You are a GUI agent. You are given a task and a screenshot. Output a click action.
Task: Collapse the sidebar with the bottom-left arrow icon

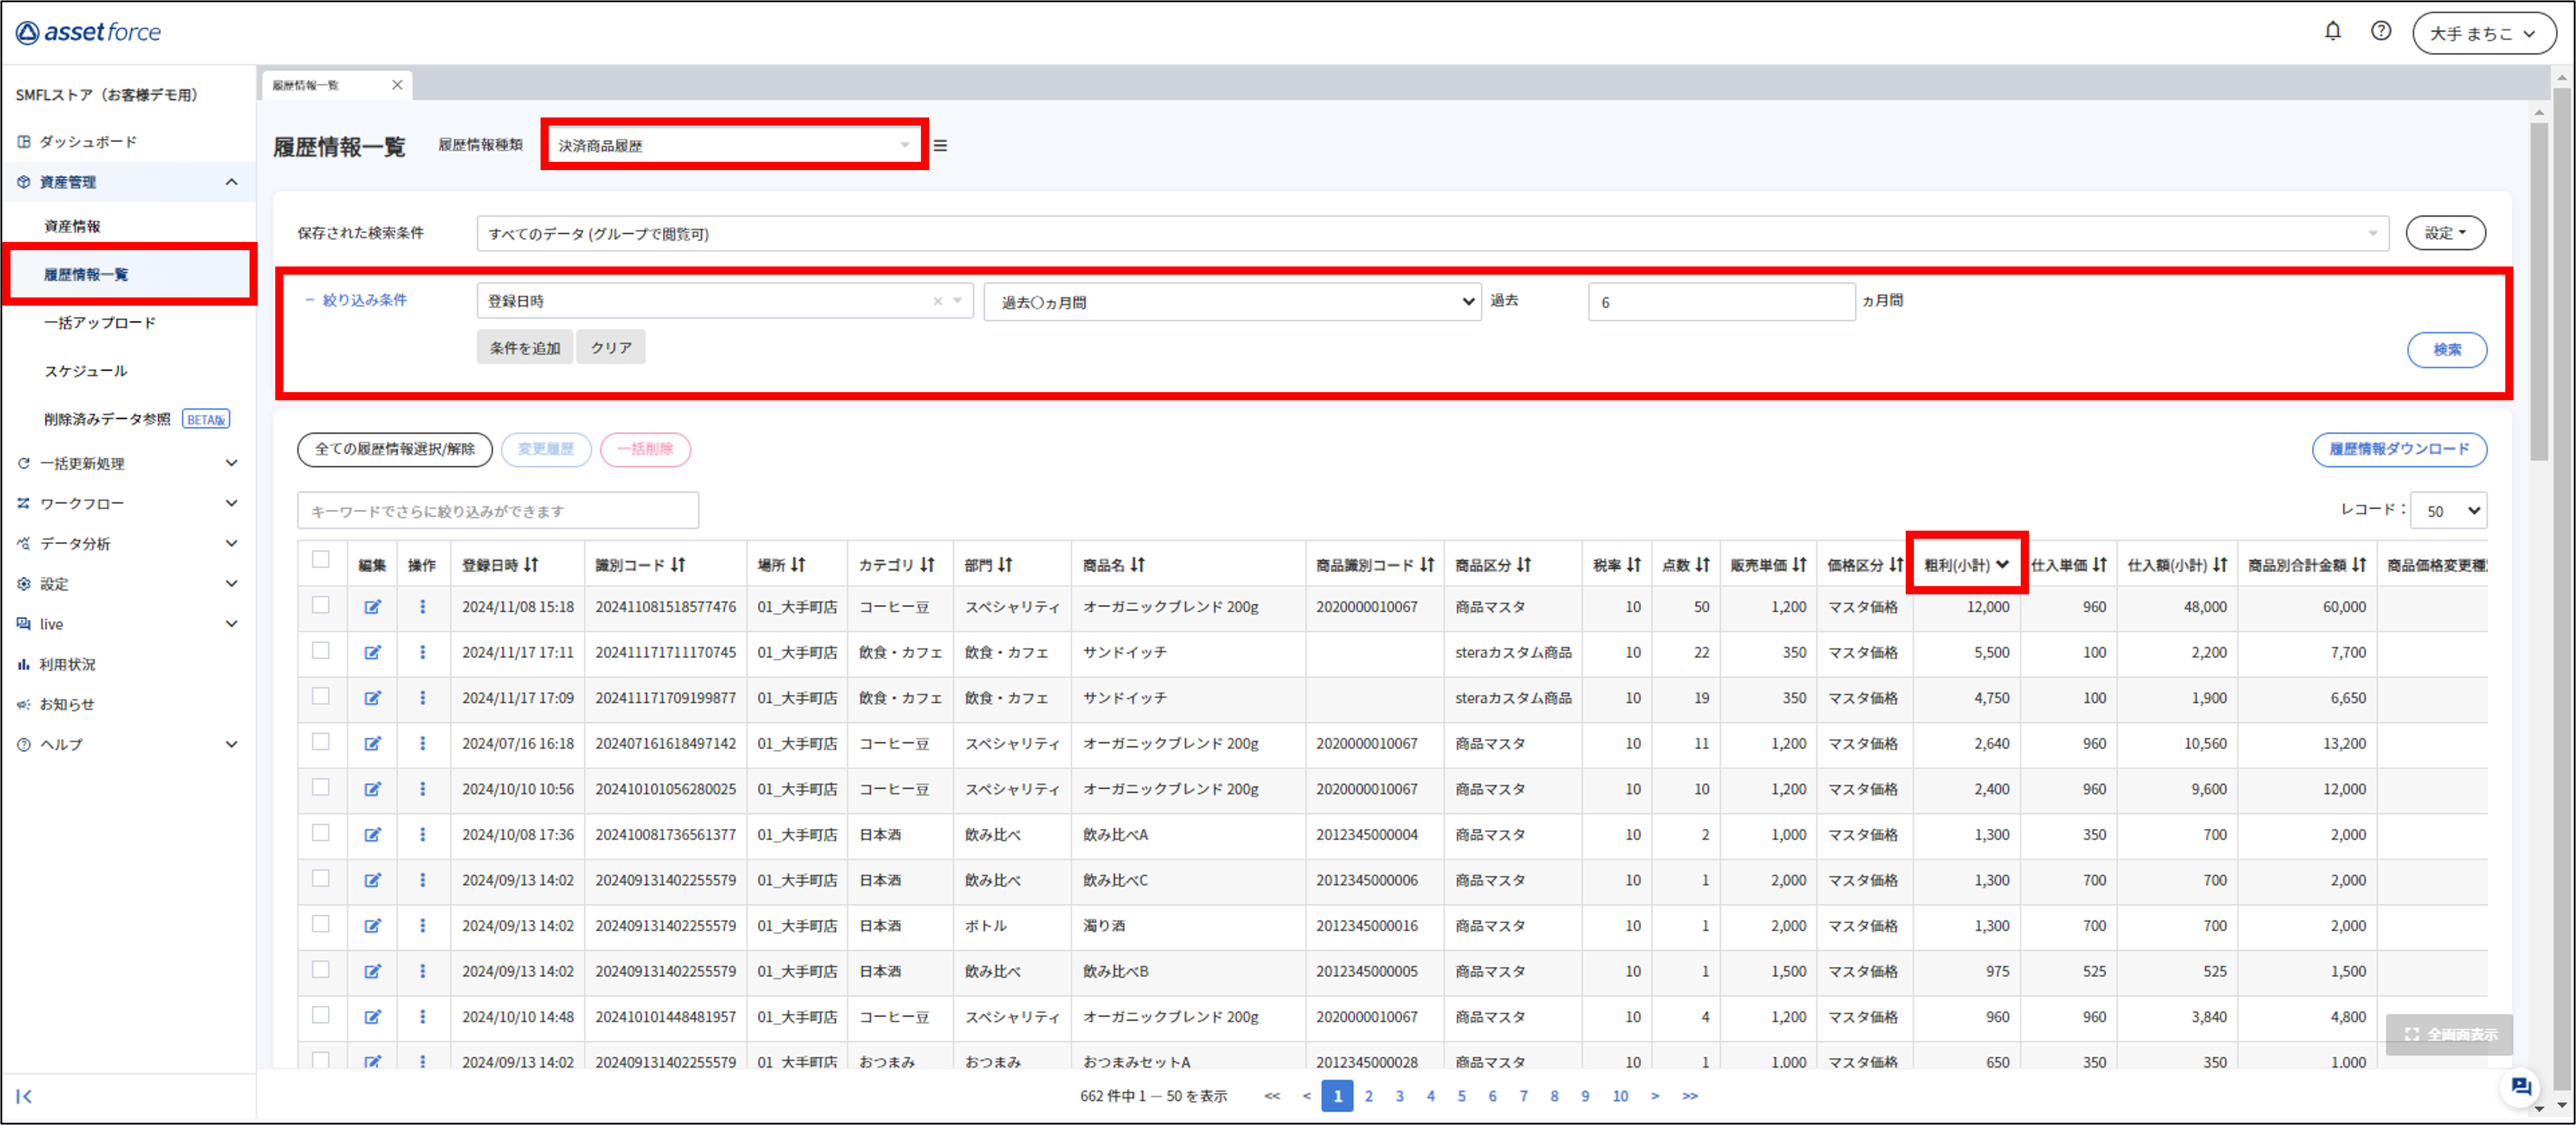(x=25, y=1096)
